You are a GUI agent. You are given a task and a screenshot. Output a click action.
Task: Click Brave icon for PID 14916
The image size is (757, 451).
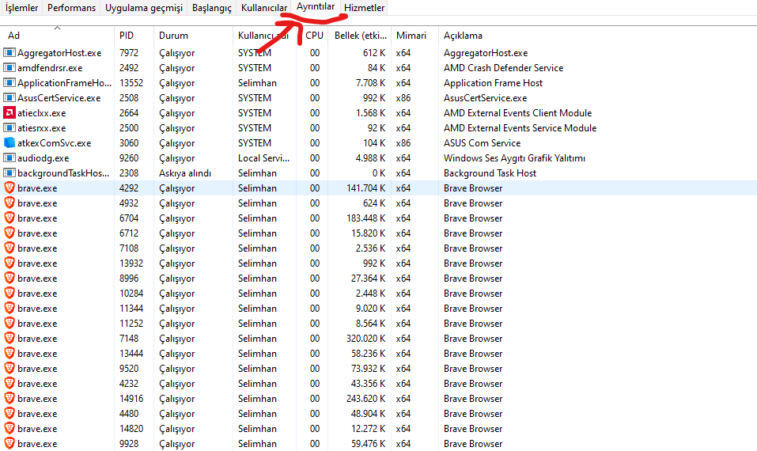point(9,398)
